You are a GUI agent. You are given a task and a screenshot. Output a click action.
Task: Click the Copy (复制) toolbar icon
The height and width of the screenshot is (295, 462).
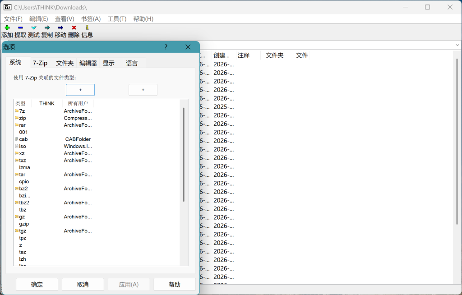tap(47, 28)
